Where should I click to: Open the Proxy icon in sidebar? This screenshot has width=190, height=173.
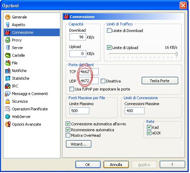point(8,40)
